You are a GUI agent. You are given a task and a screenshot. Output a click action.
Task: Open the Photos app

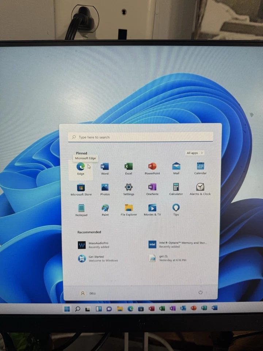(x=105, y=190)
